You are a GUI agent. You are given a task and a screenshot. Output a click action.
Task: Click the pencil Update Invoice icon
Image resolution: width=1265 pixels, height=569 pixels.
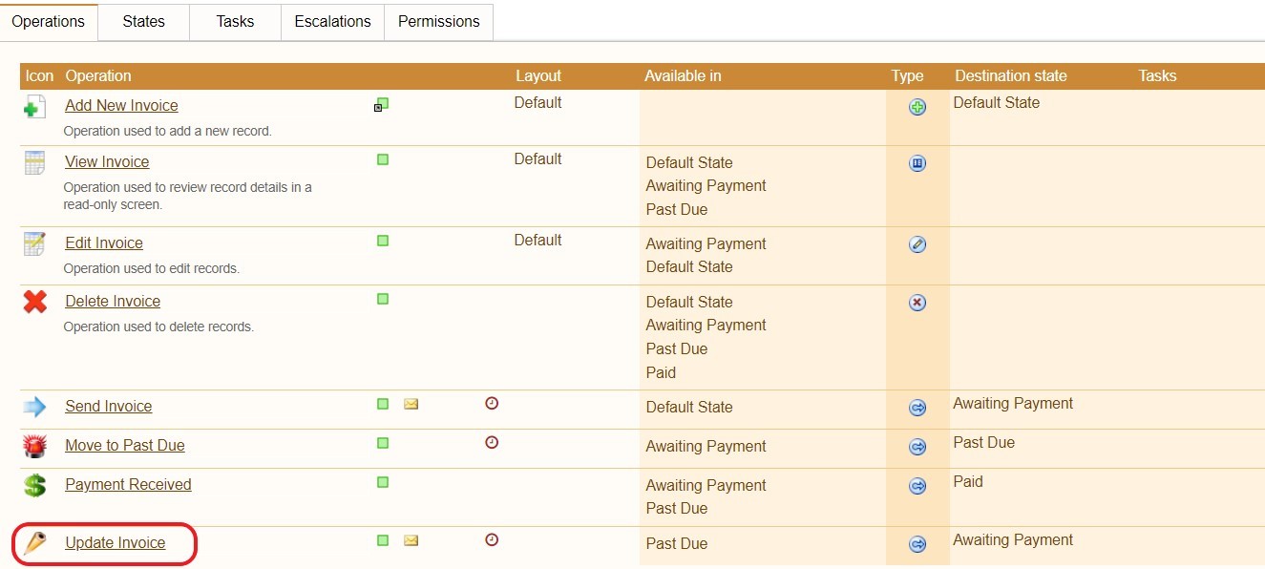point(34,543)
